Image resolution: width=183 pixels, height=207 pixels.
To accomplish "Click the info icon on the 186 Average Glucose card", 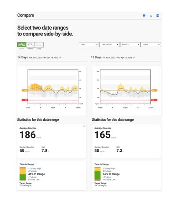I will pos(84,126).
